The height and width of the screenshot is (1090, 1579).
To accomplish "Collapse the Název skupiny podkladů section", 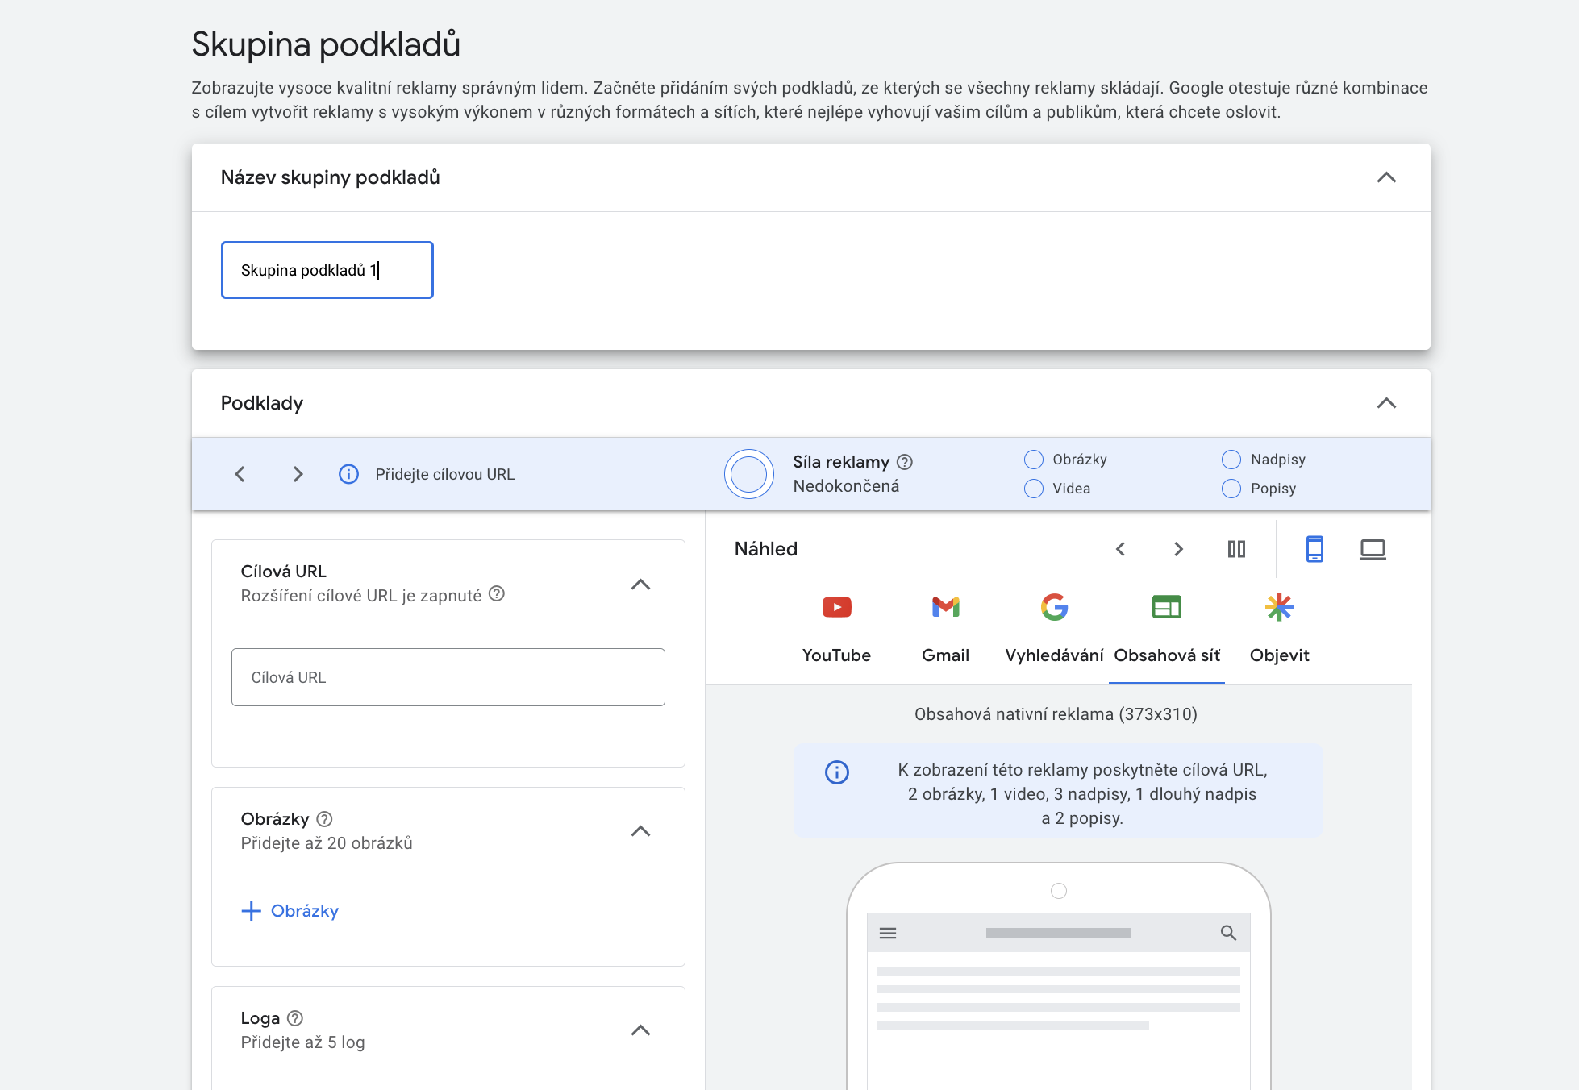I will click(1386, 177).
